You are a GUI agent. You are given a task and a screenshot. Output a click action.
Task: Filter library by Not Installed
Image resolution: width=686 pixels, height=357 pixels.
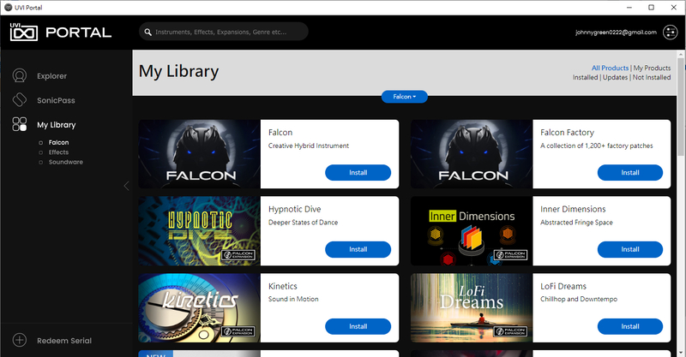click(652, 77)
